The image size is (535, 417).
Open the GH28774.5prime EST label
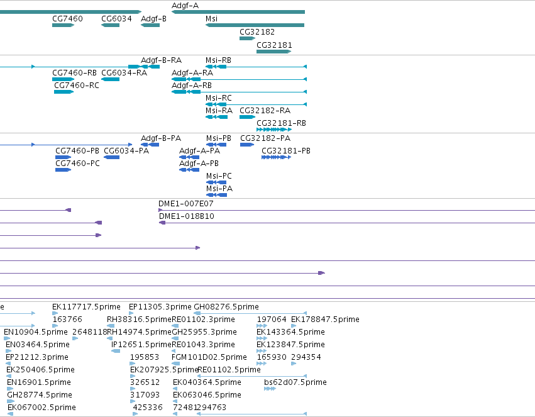(40, 396)
